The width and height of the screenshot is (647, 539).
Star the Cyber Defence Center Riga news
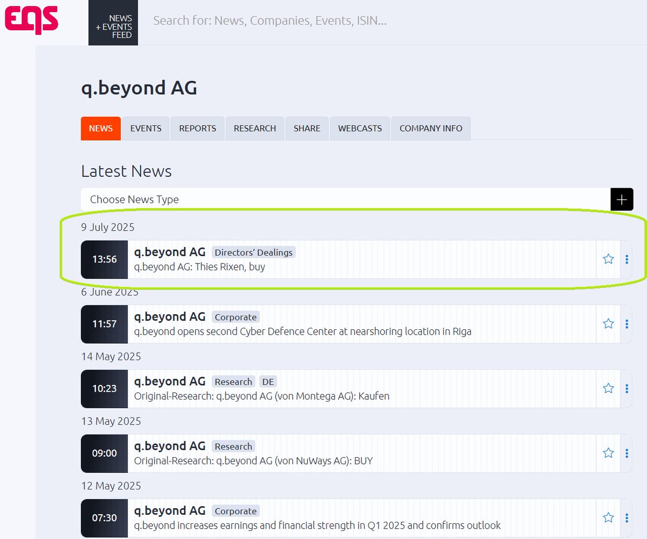(608, 324)
